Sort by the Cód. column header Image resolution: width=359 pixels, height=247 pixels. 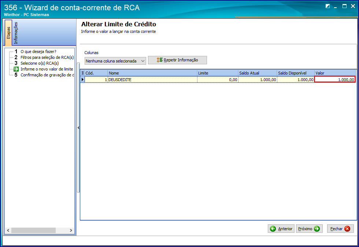click(96, 73)
